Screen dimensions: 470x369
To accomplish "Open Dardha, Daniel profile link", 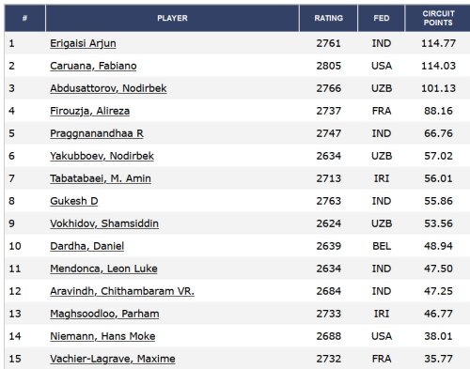I will (x=87, y=246).
